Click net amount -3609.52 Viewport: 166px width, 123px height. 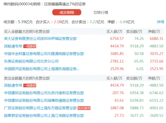tap(156, 116)
